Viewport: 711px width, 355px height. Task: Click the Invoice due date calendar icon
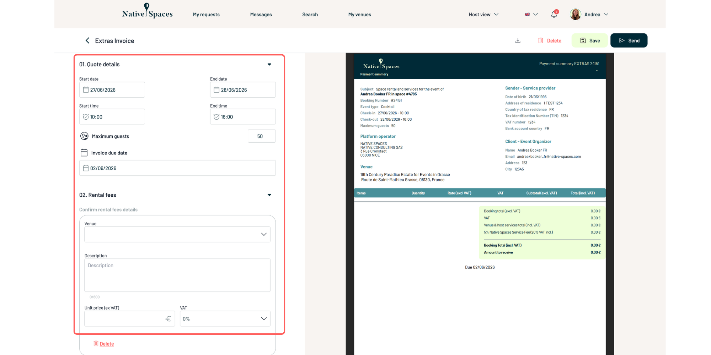[x=84, y=153]
